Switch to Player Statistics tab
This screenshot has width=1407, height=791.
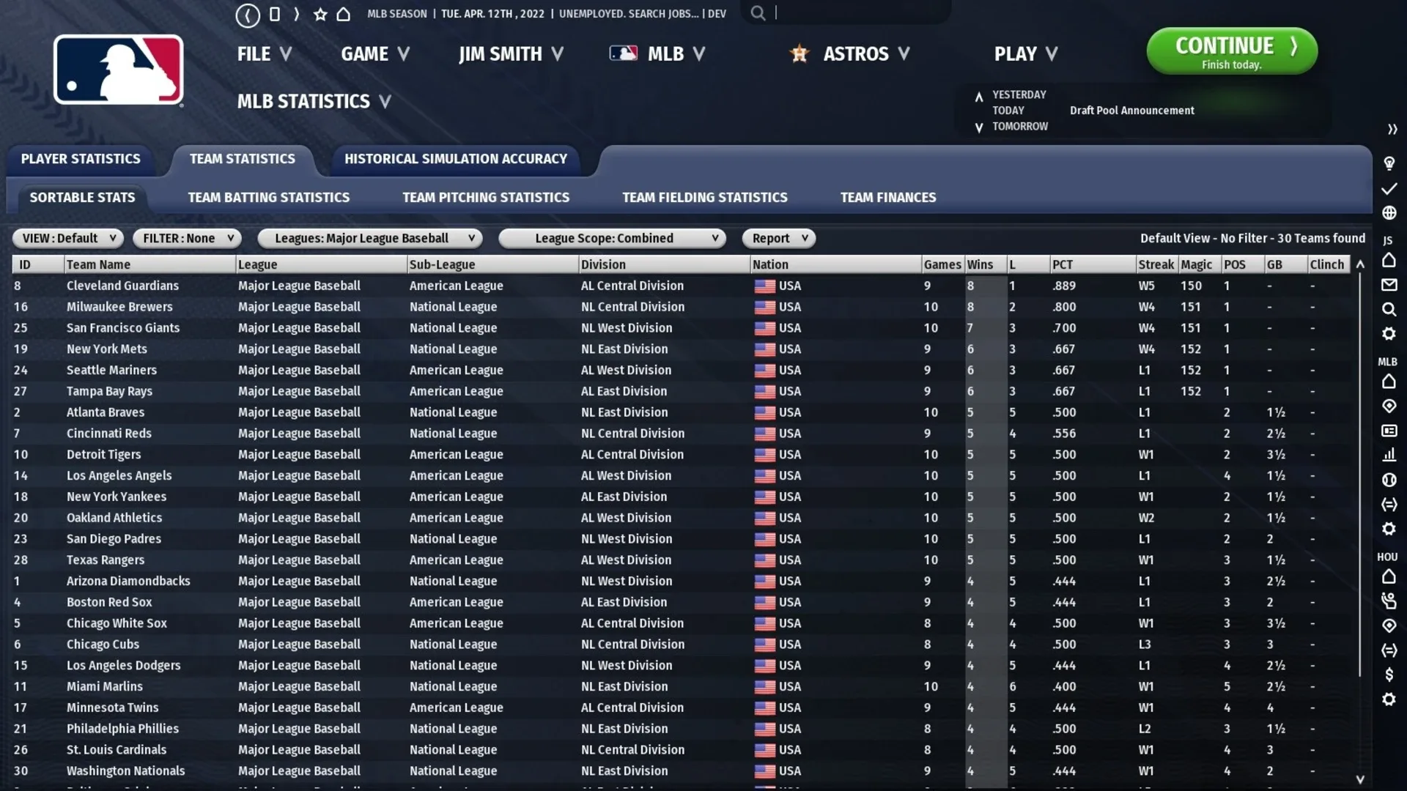81,159
